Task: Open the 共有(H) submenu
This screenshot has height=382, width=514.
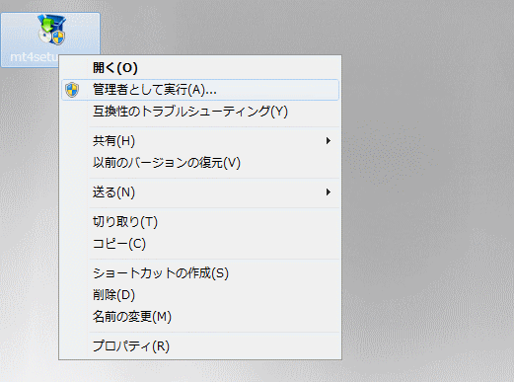Action: (x=200, y=141)
